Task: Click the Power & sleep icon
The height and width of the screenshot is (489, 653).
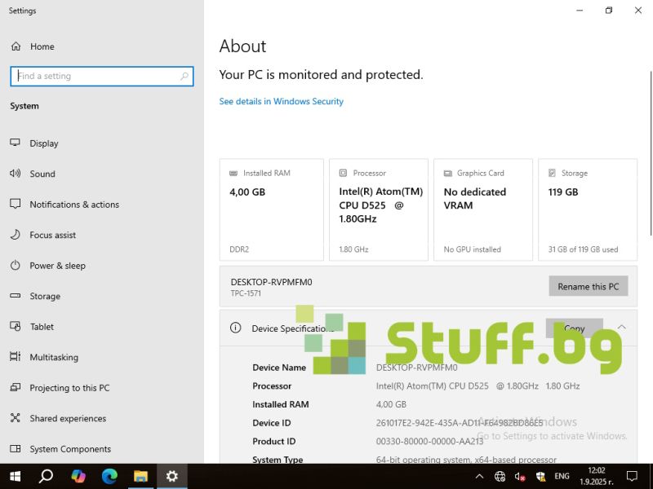Action: tap(15, 266)
